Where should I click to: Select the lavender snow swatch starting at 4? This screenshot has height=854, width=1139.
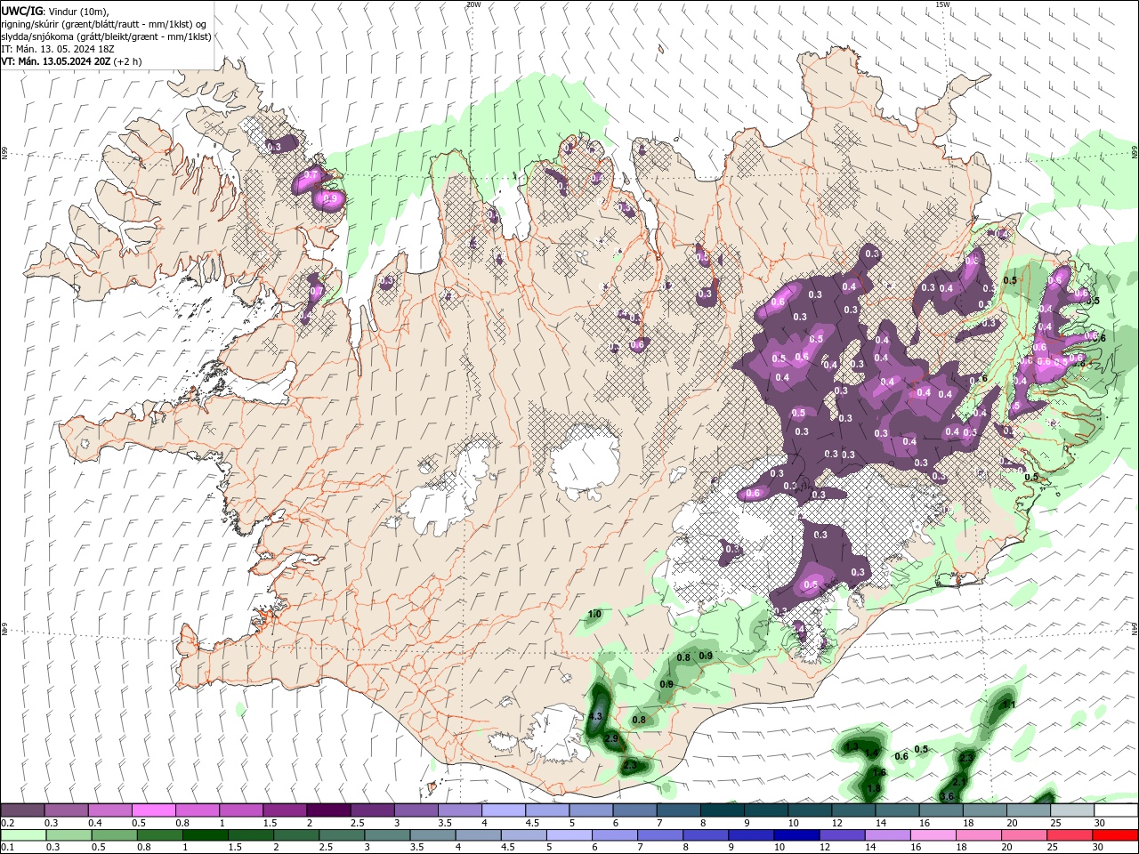[x=504, y=810]
